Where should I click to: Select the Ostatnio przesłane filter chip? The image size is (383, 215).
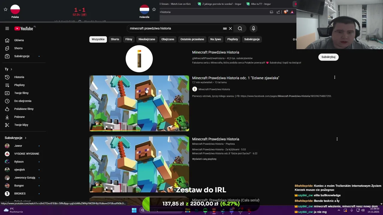click(192, 39)
